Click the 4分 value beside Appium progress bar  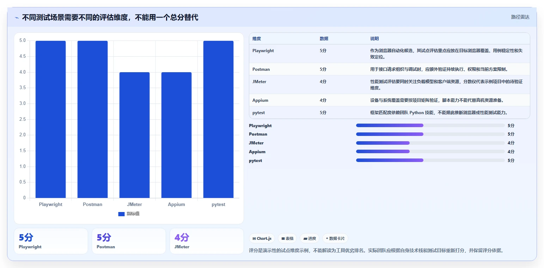[511, 152]
